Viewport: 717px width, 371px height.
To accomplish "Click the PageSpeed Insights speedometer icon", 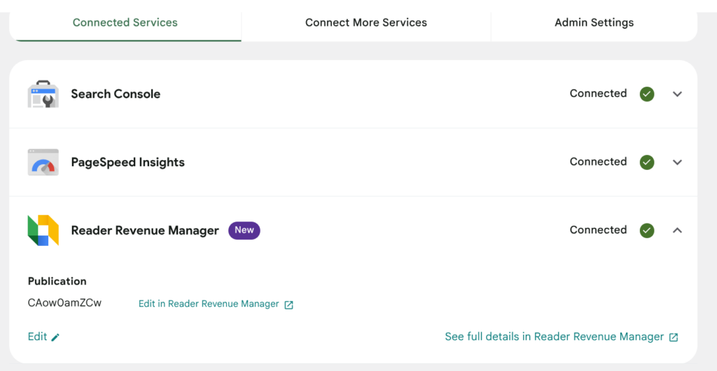I will coord(43,162).
